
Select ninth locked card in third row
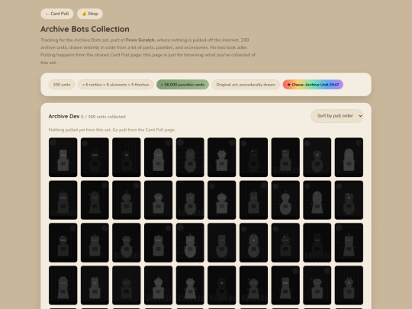click(x=317, y=243)
